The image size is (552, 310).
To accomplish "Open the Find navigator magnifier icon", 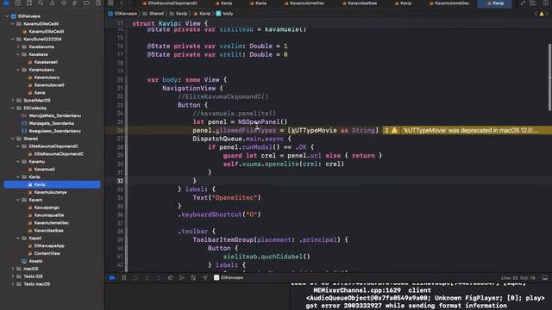I will [x=41, y=3].
